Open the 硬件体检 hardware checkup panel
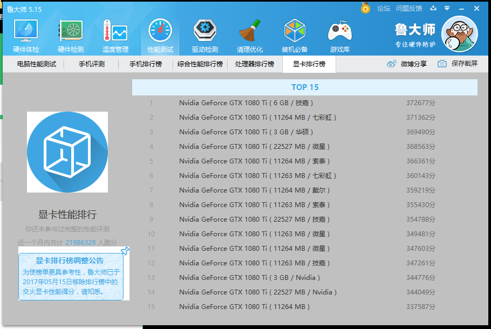491x329 pixels. (25, 34)
